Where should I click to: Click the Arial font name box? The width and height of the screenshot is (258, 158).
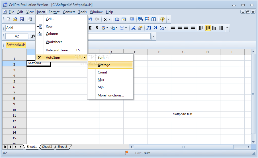[x=21, y=28]
